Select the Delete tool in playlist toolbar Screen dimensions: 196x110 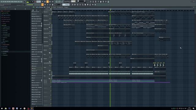(40, 7)
